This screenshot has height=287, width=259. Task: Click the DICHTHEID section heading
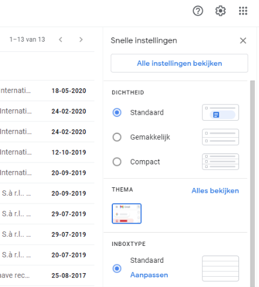(x=128, y=92)
